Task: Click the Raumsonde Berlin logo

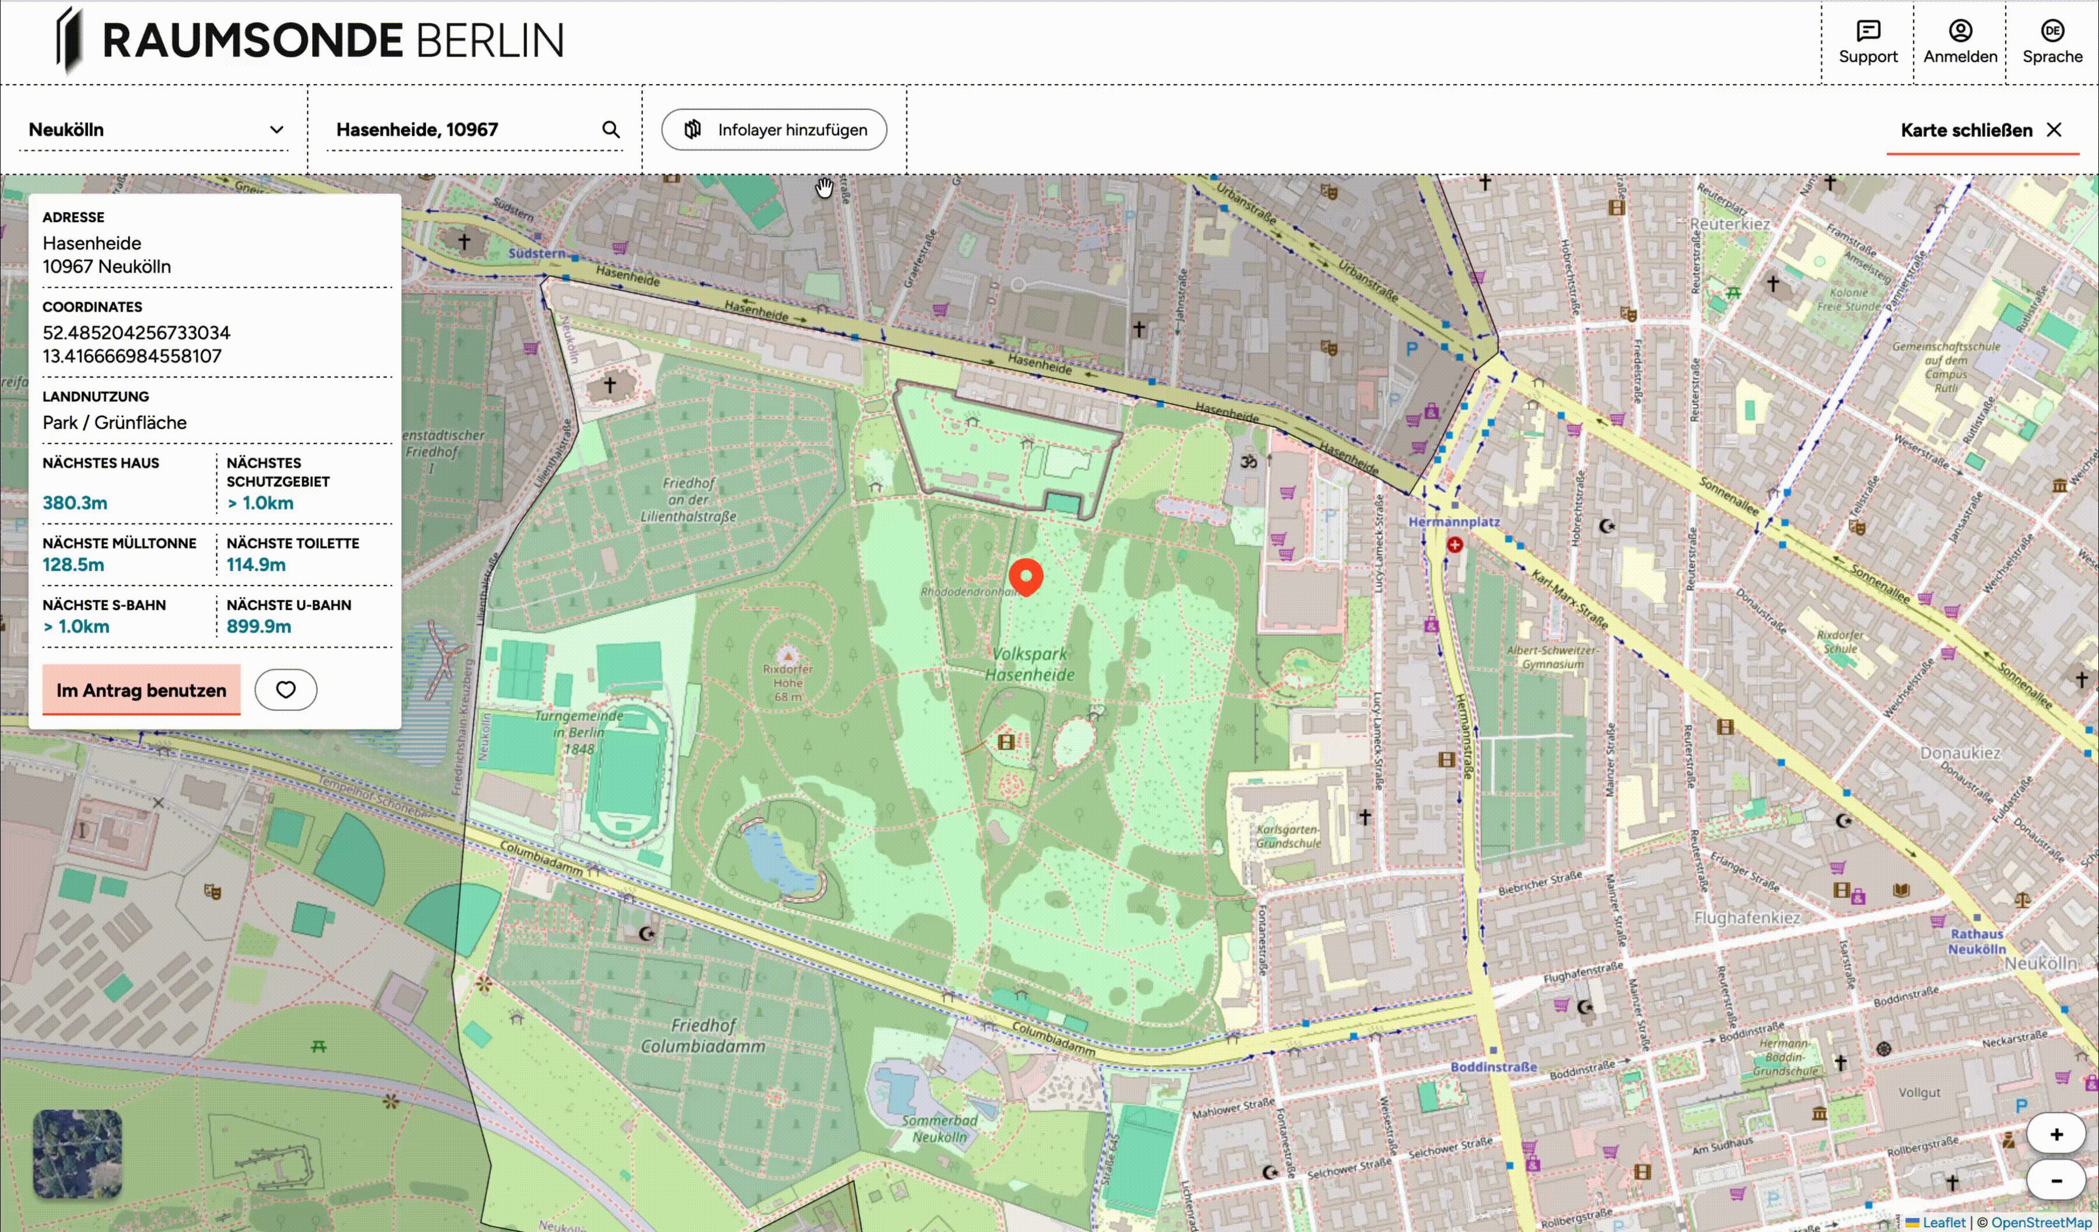Action: tap(310, 41)
